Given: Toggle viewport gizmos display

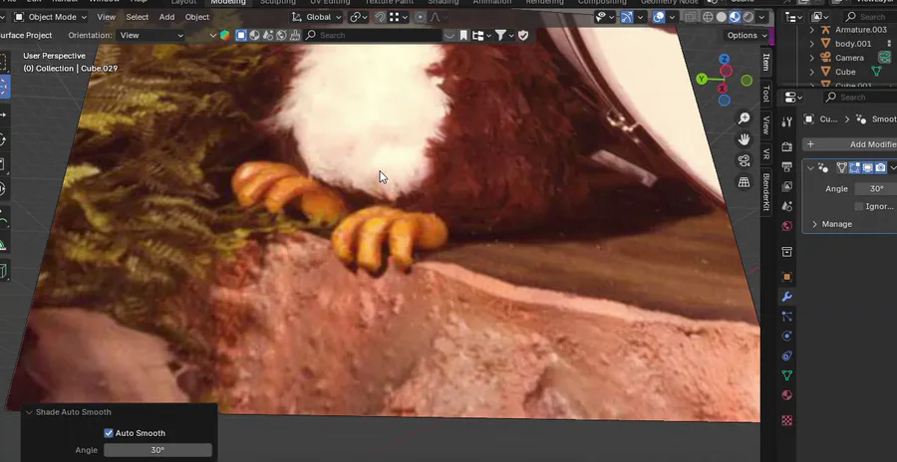Looking at the screenshot, I should [627, 17].
